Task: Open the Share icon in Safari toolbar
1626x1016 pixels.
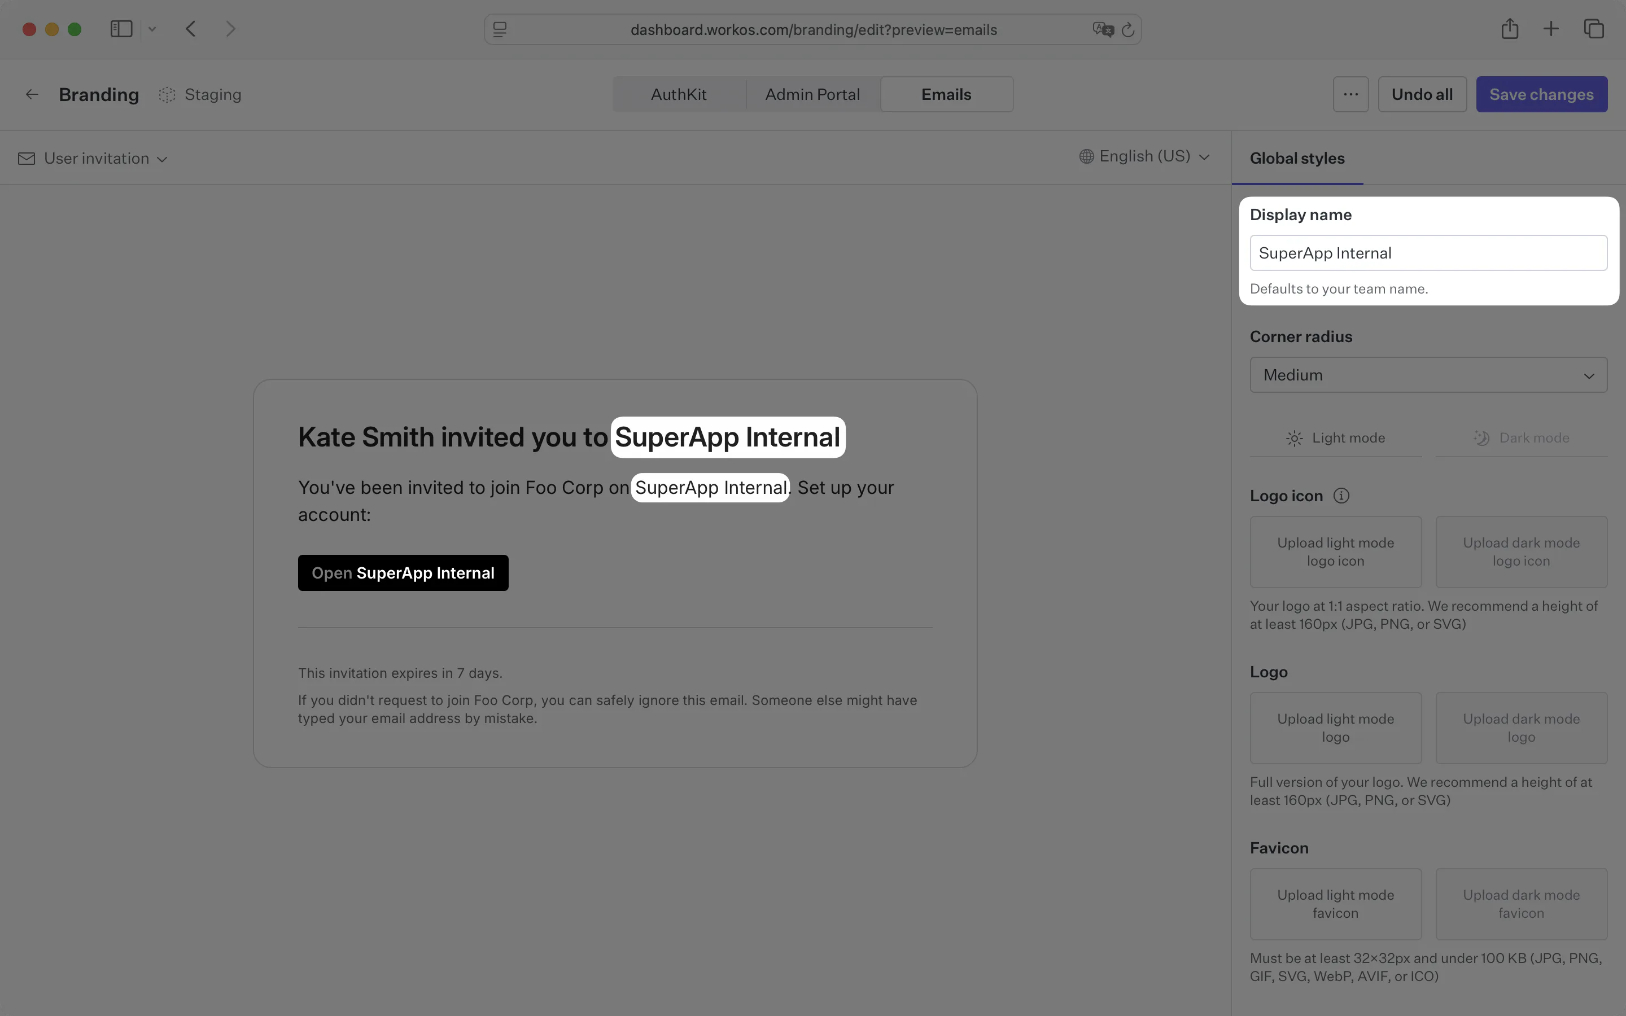Action: pyautogui.click(x=1510, y=29)
